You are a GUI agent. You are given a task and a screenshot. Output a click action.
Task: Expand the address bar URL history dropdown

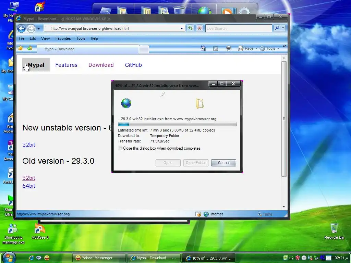182,28
